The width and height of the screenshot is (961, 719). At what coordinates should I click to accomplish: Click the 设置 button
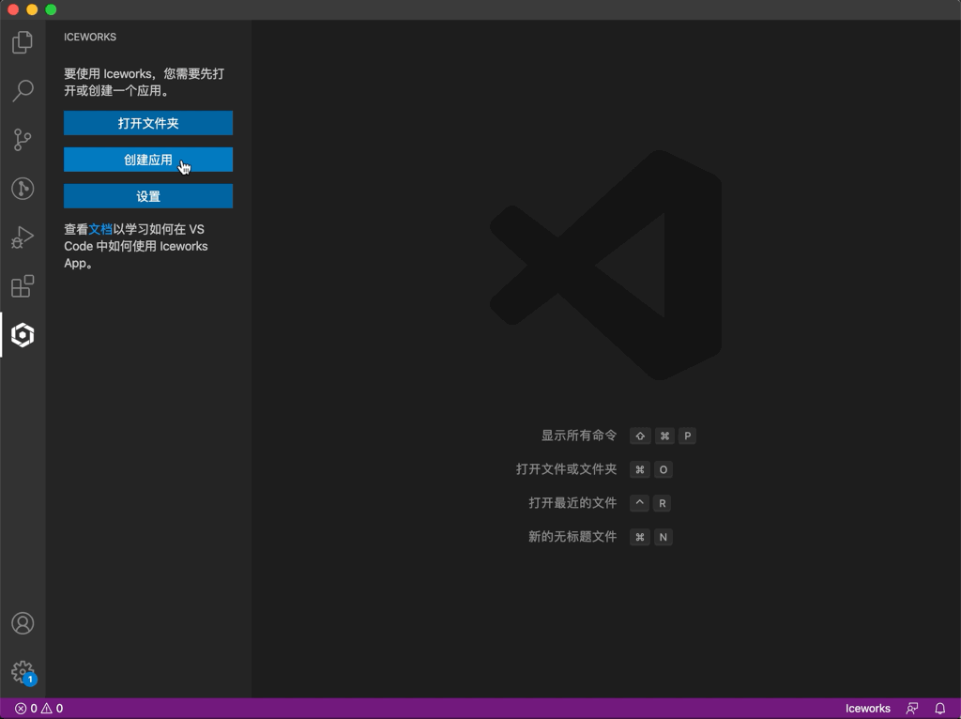coord(148,196)
